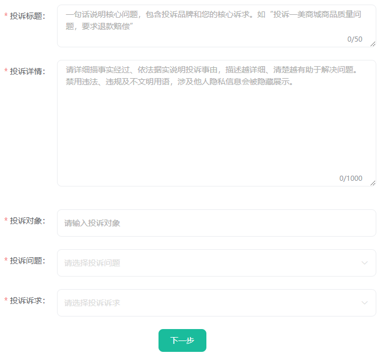Click the red asterisk beside 投诉诉求
Viewport: 382px width, 357px height.
point(6,301)
